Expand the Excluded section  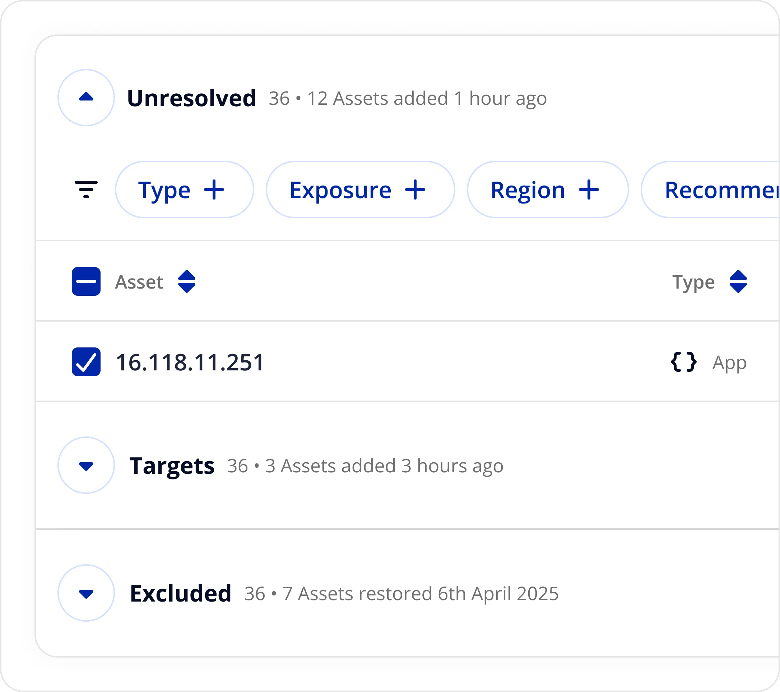point(86,593)
